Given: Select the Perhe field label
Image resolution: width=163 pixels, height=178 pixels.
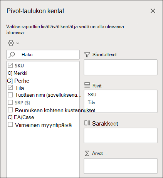Looking at the screenshot, I should point(22,81).
